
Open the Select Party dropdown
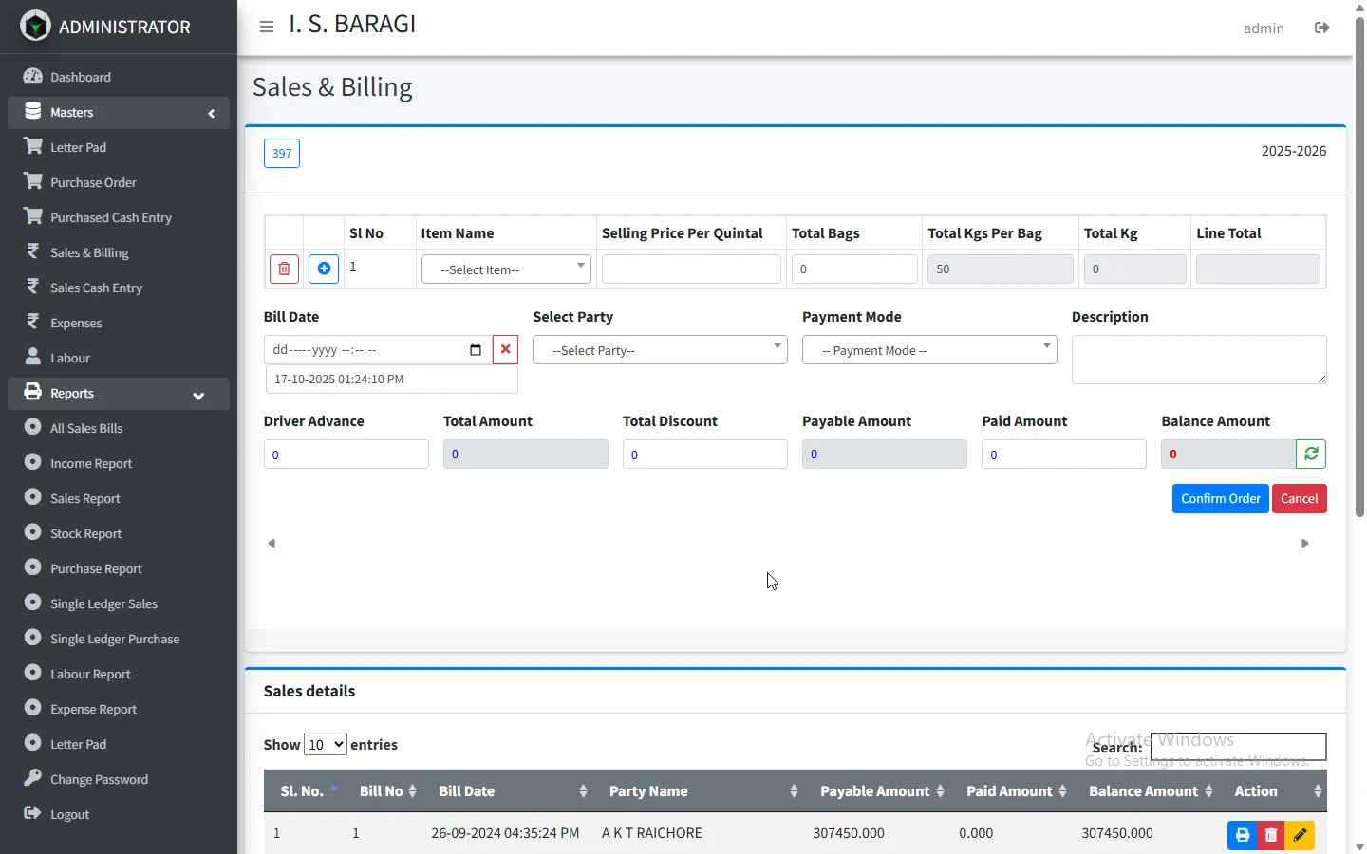click(660, 350)
